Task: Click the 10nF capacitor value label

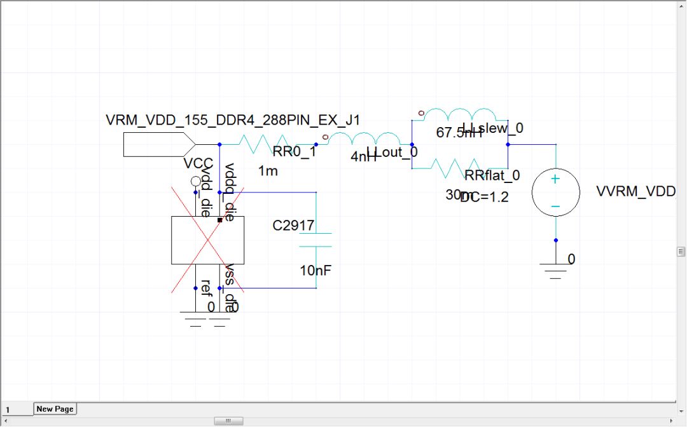Action: click(x=316, y=271)
